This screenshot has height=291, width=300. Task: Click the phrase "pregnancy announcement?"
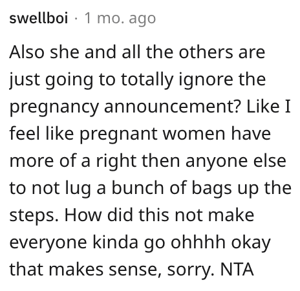tap(125, 108)
